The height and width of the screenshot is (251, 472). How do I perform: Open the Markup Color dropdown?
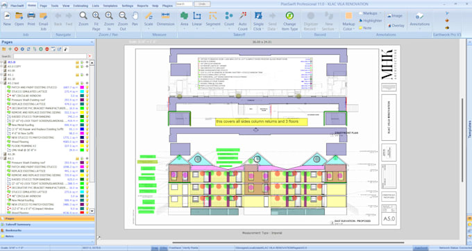[x=354, y=29]
